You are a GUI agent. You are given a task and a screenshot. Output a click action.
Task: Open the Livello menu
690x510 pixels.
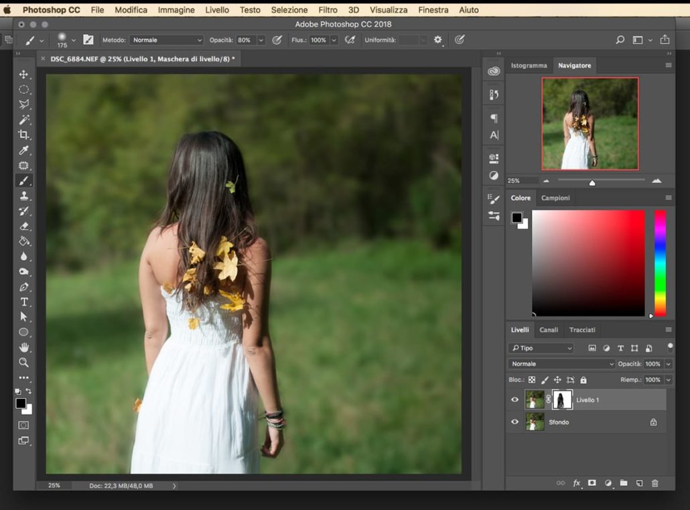[x=217, y=9]
